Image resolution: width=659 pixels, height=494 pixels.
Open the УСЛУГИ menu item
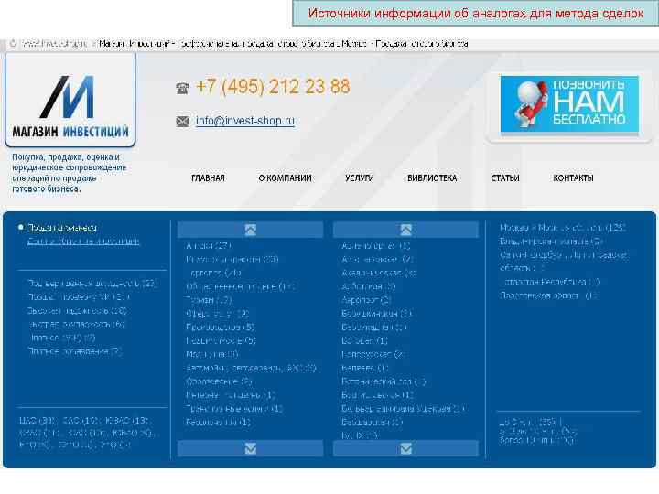[x=360, y=178]
